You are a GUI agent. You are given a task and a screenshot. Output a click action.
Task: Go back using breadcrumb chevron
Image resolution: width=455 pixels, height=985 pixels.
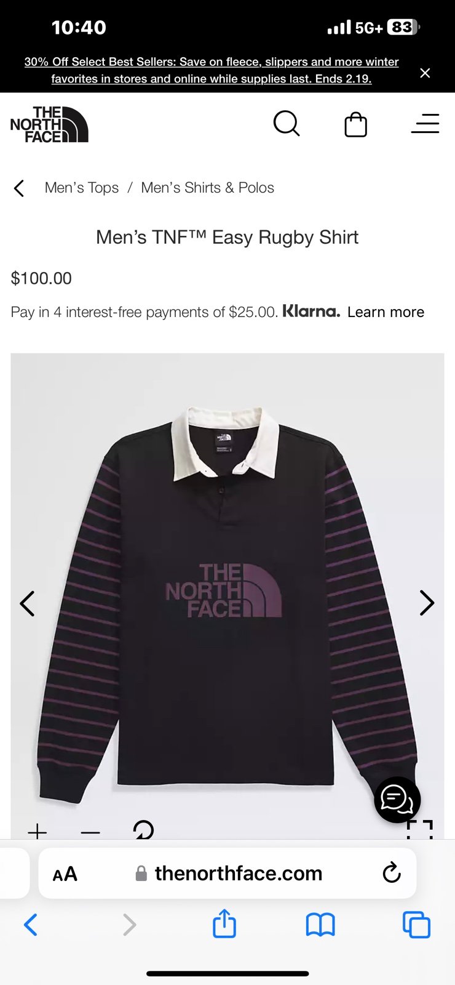(x=19, y=188)
